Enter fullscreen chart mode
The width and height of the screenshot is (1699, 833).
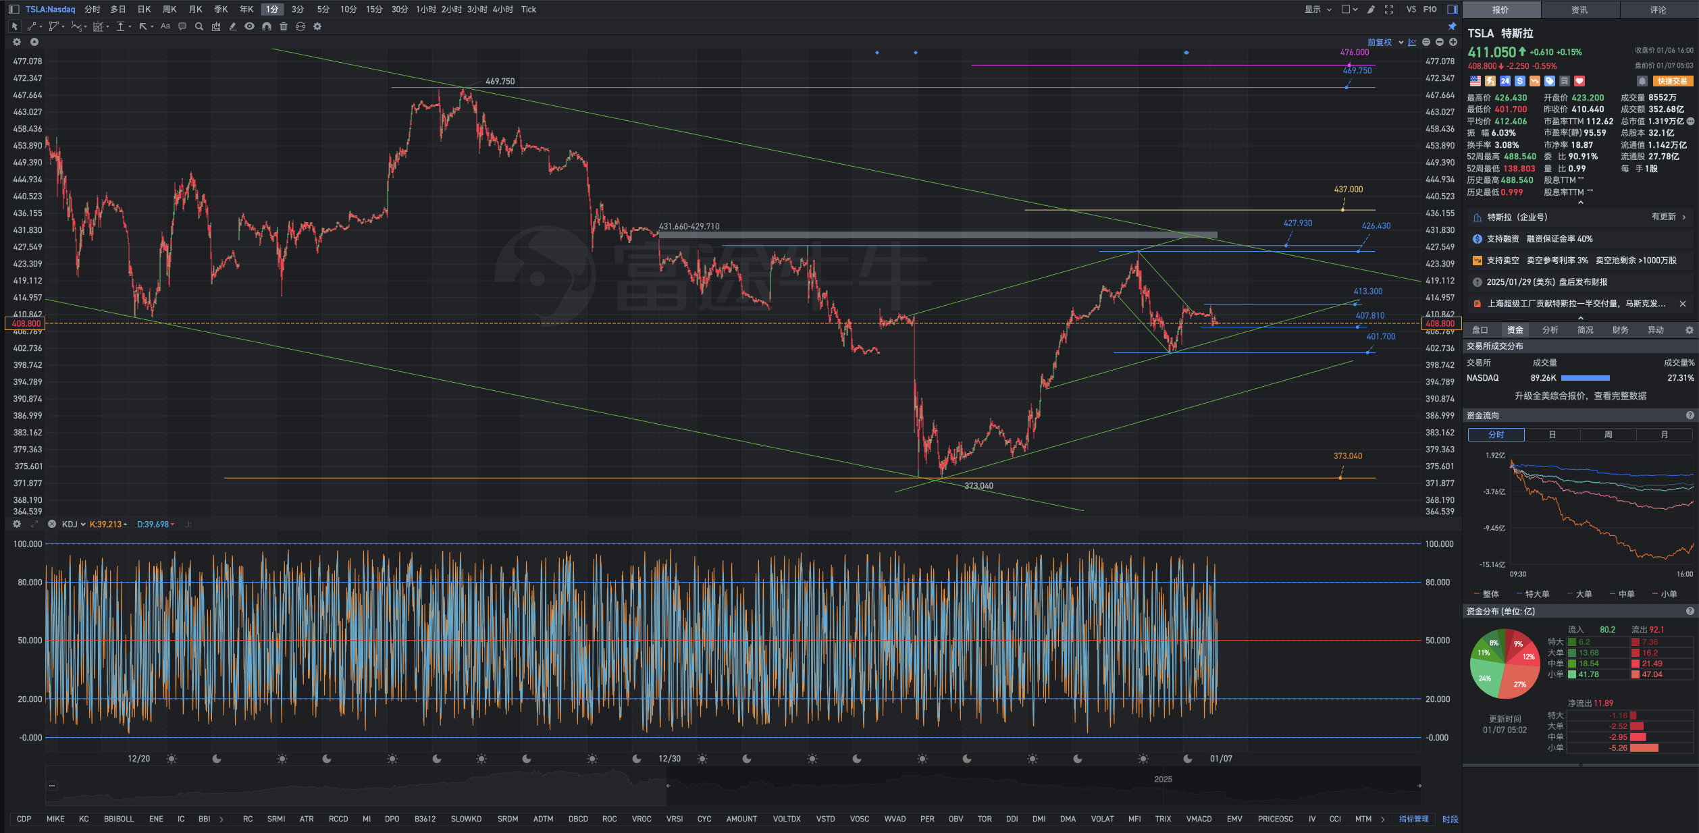point(1389,9)
